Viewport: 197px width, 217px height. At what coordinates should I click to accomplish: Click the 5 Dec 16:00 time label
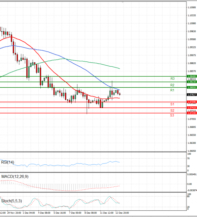[x=60, y=213]
